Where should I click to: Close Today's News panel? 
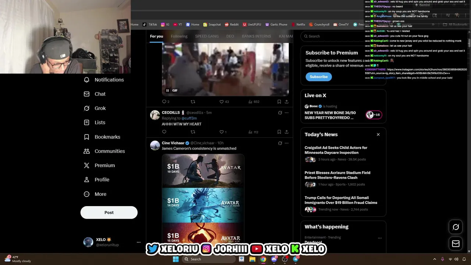coord(378,134)
